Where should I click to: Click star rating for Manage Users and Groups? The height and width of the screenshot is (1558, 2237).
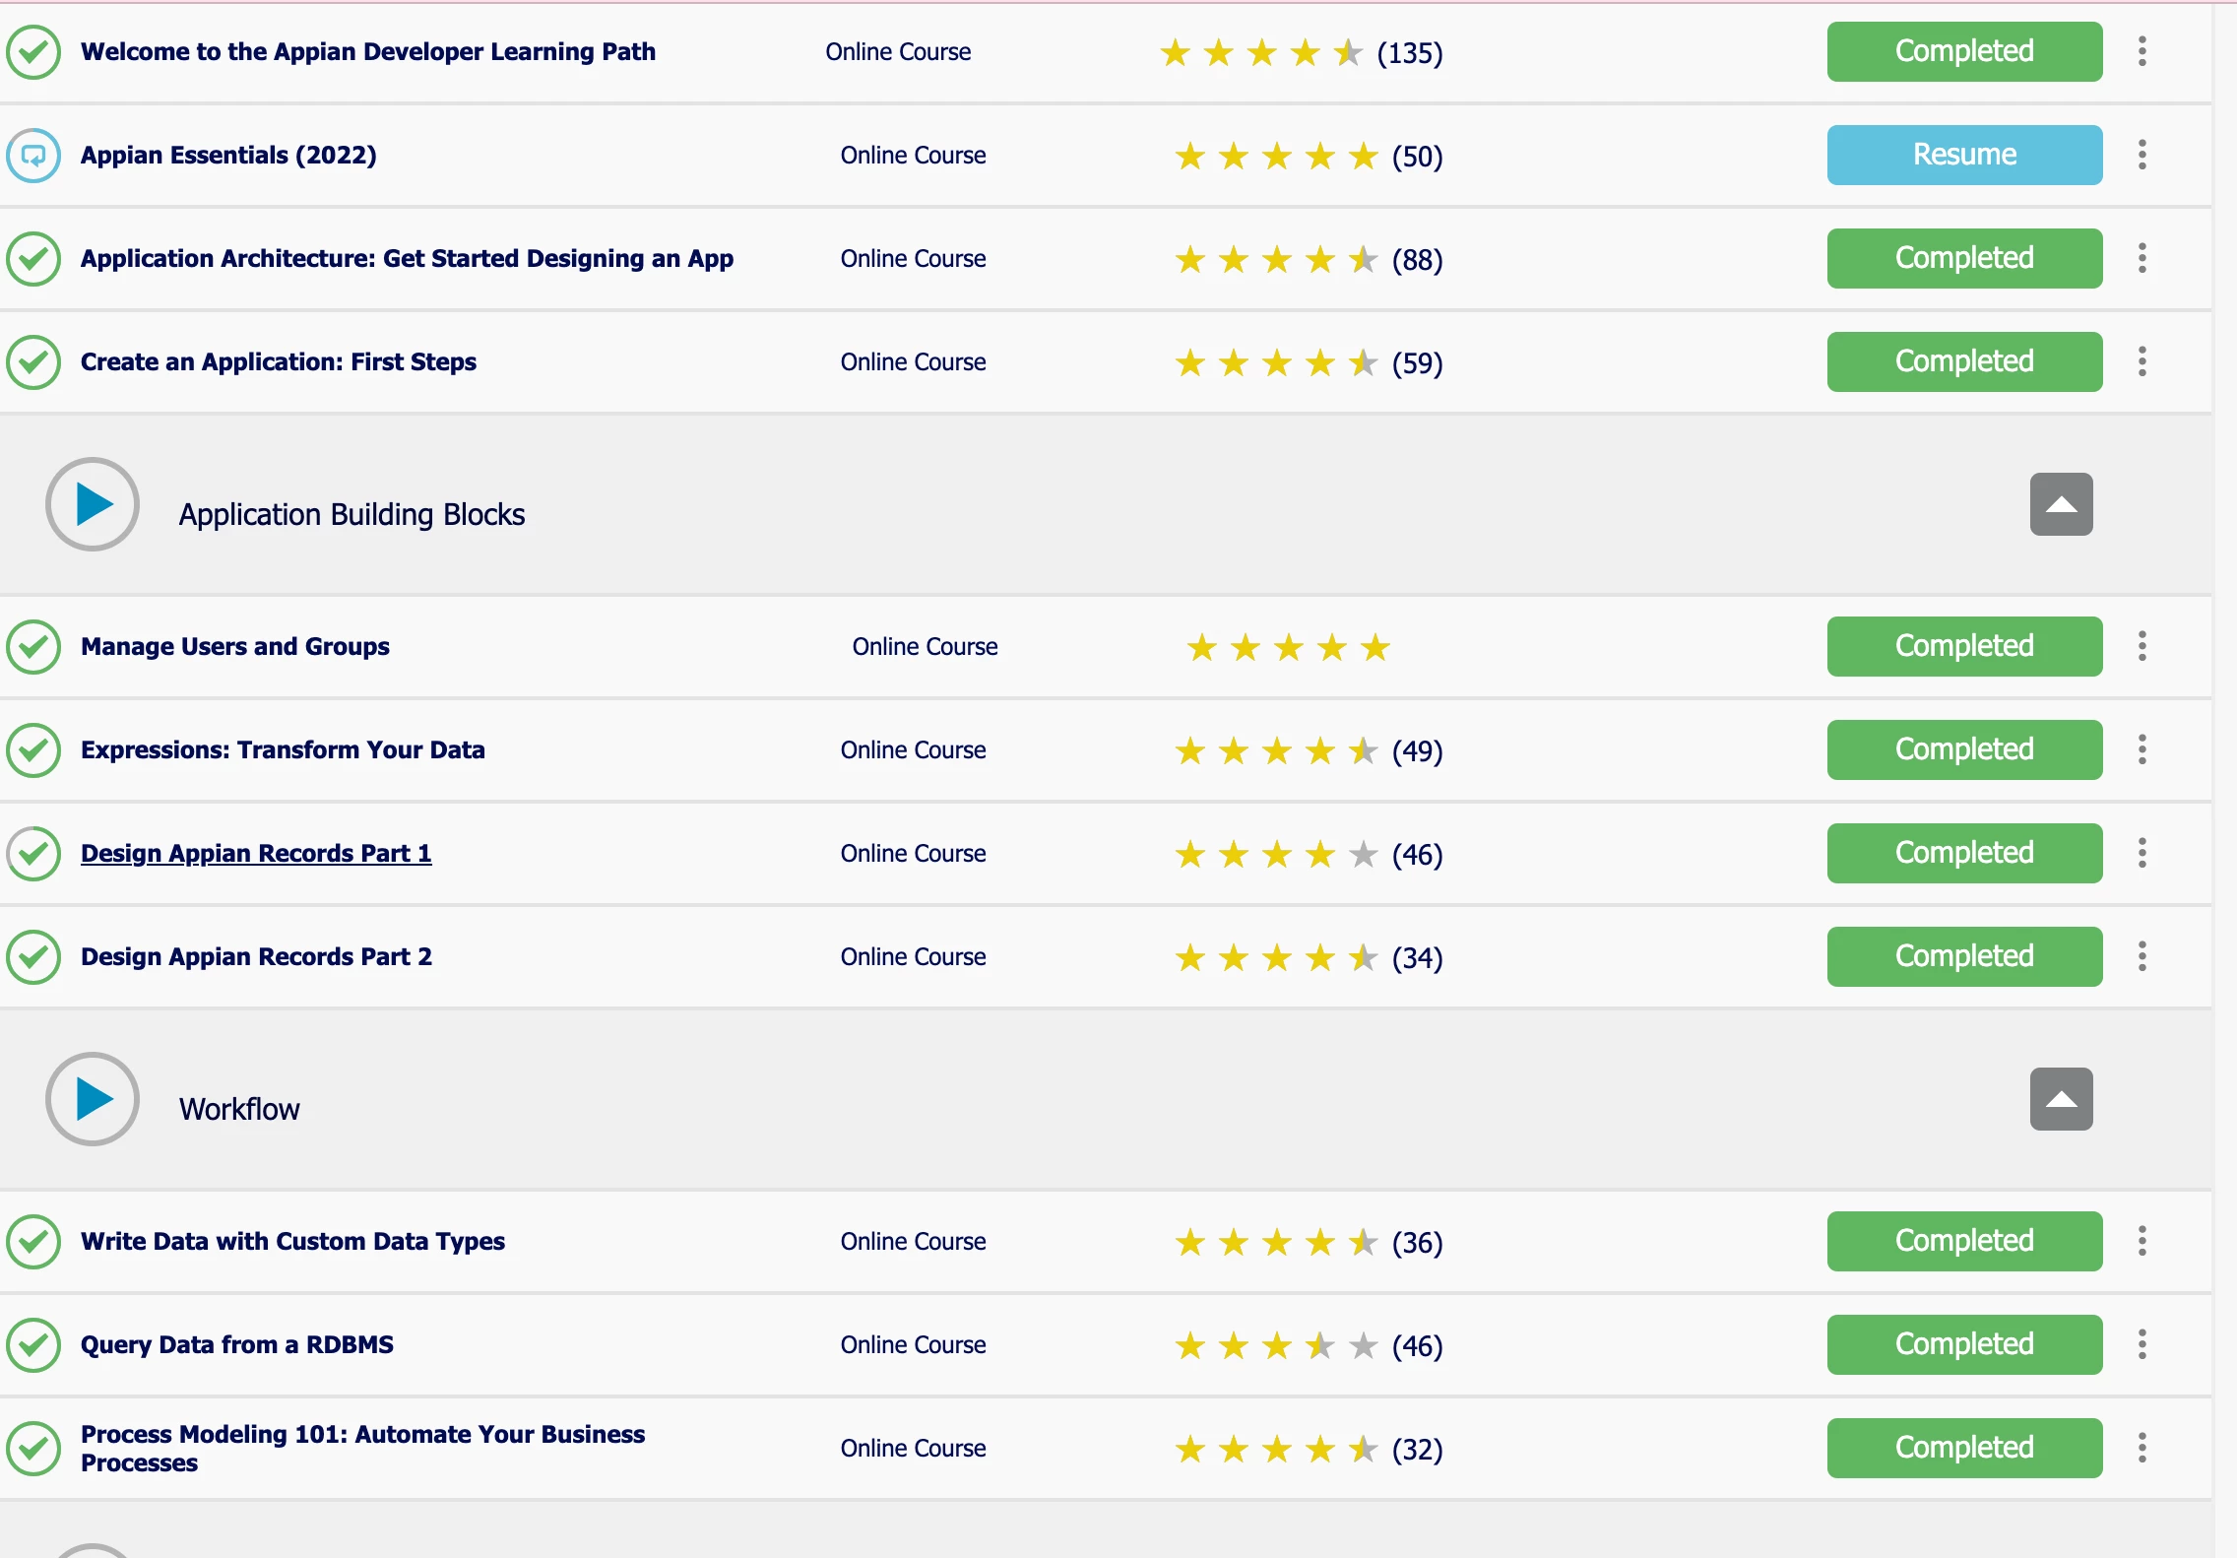pyautogui.click(x=1288, y=647)
